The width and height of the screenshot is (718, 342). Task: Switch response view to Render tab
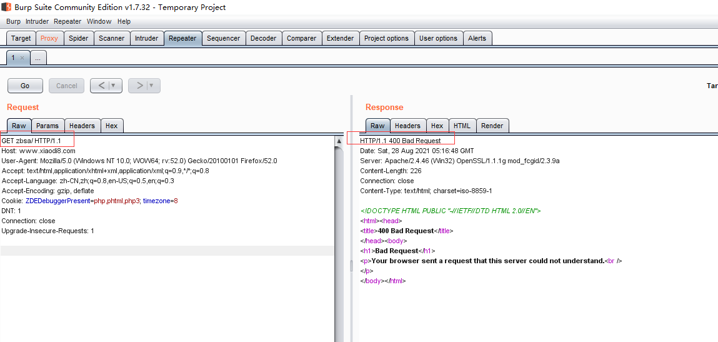point(492,126)
